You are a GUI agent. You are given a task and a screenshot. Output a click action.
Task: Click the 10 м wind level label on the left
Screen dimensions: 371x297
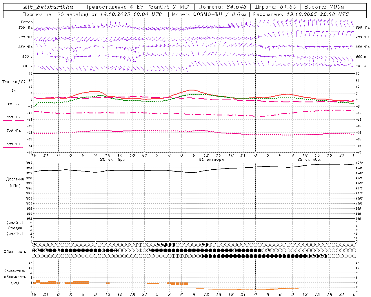point(28,66)
